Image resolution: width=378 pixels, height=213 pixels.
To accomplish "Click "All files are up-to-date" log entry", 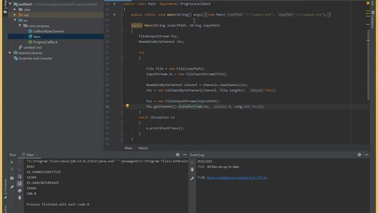I will coord(223,167).
